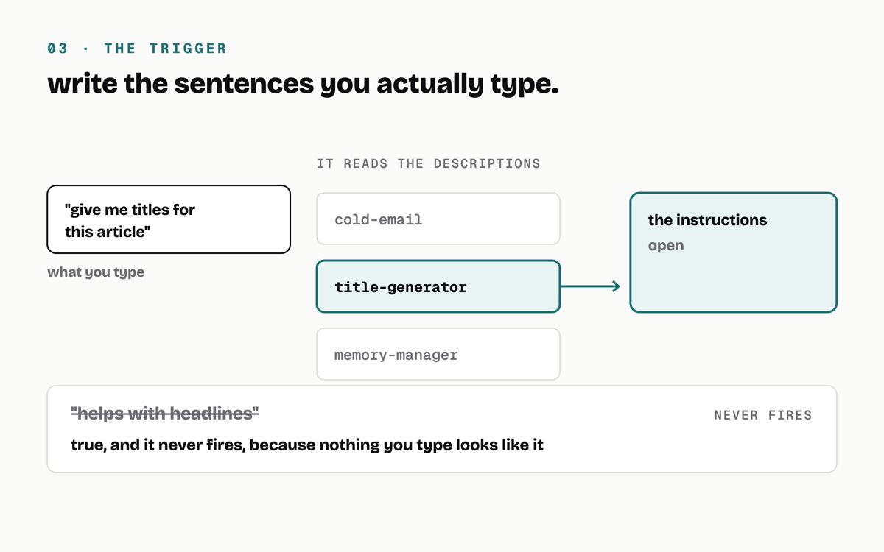
Task: Click the arrow pointing to instructions
Action: [590, 286]
